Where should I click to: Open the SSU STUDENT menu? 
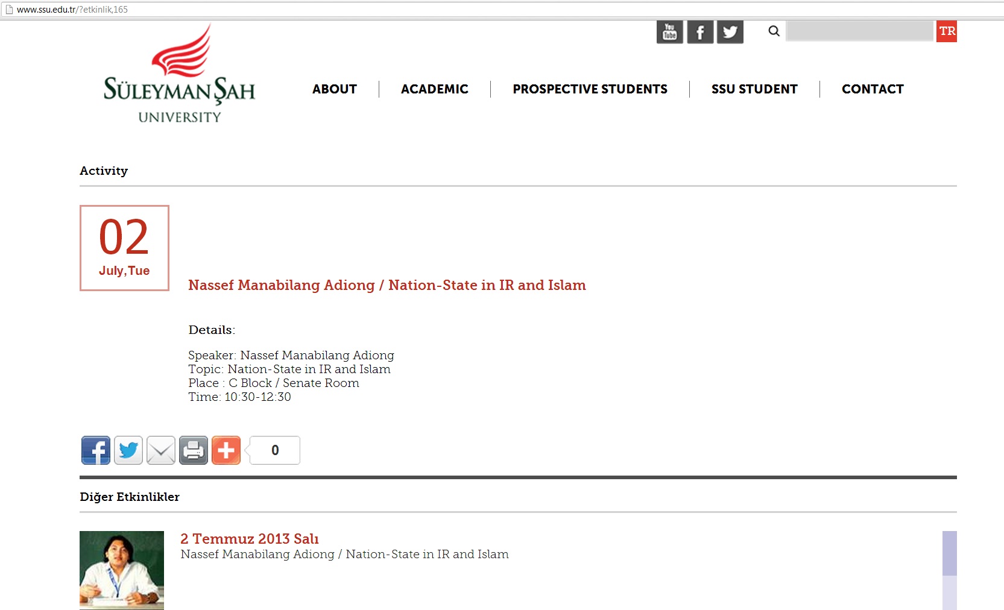[x=754, y=89]
